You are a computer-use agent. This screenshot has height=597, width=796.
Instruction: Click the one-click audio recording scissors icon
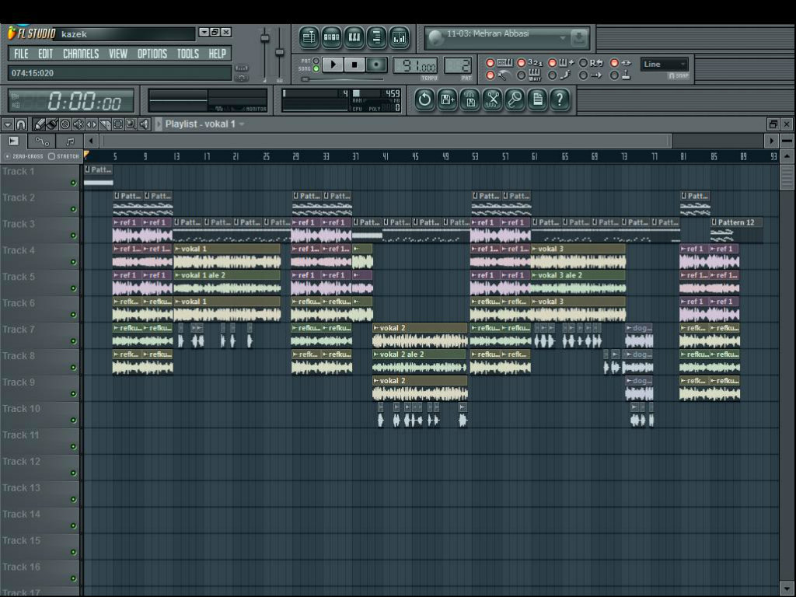pos(492,99)
